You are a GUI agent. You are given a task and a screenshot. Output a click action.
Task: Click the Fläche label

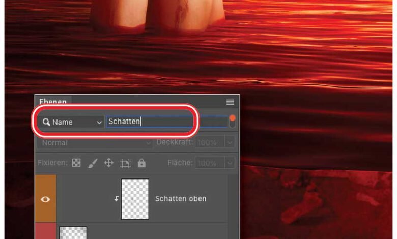pos(180,163)
